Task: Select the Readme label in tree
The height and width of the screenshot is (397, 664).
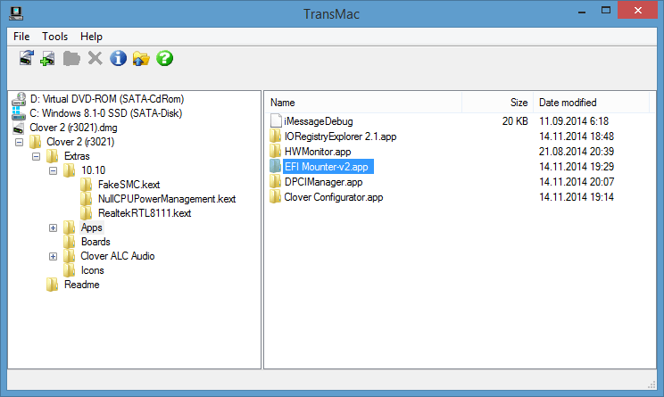Action: pyautogui.click(x=82, y=285)
